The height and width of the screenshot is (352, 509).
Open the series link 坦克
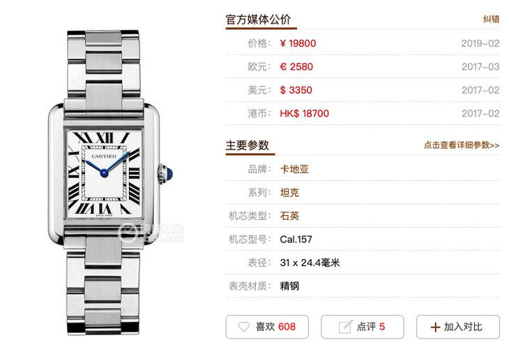289,193
